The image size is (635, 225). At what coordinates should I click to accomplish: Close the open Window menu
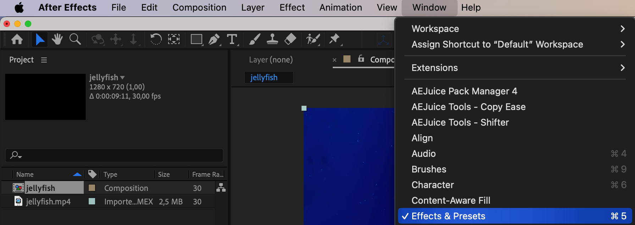pyautogui.click(x=429, y=7)
